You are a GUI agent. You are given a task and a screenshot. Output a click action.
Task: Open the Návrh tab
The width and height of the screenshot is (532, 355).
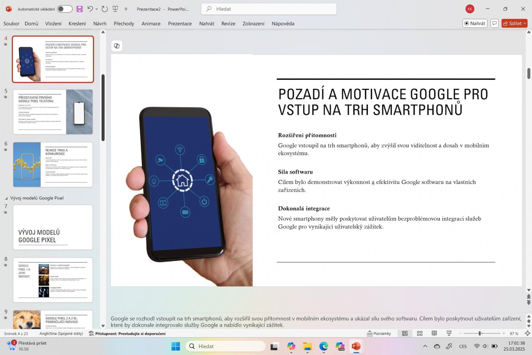(x=100, y=23)
